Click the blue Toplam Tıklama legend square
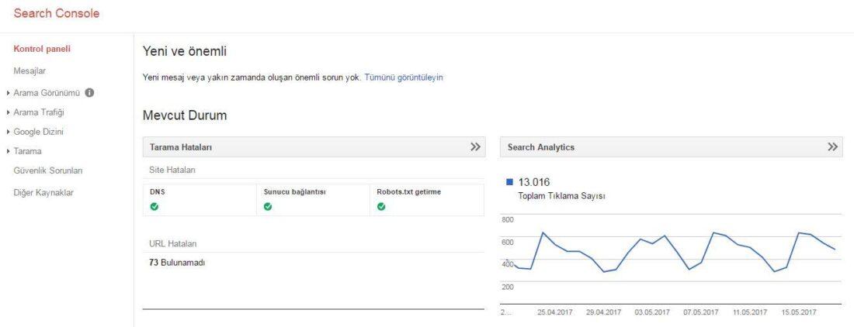Image resolution: width=854 pixels, height=327 pixels. coord(509,182)
